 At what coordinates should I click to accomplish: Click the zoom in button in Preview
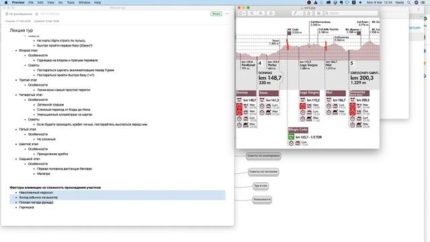click(x=261, y=13)
